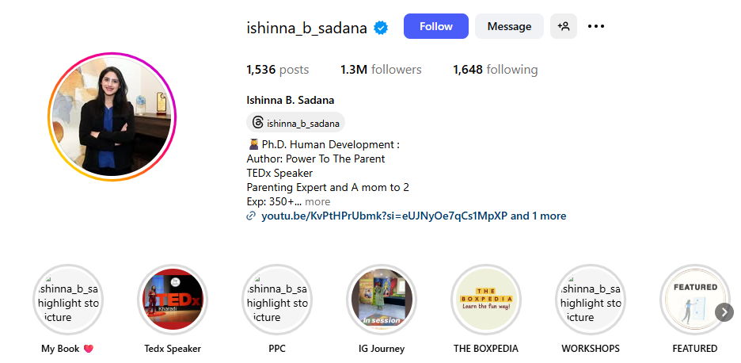Open the WORKSHOPS highlight

591,300
